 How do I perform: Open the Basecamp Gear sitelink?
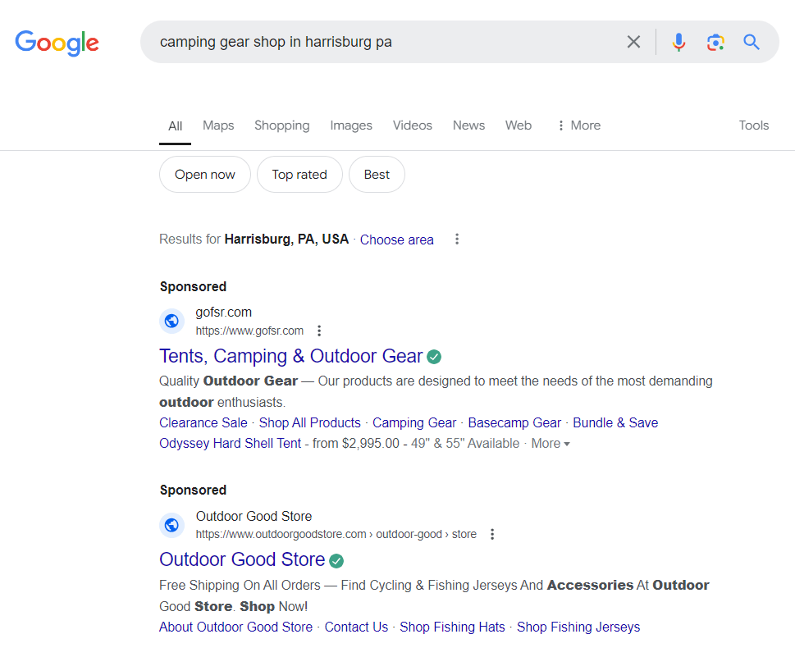[x=514, y=422]
